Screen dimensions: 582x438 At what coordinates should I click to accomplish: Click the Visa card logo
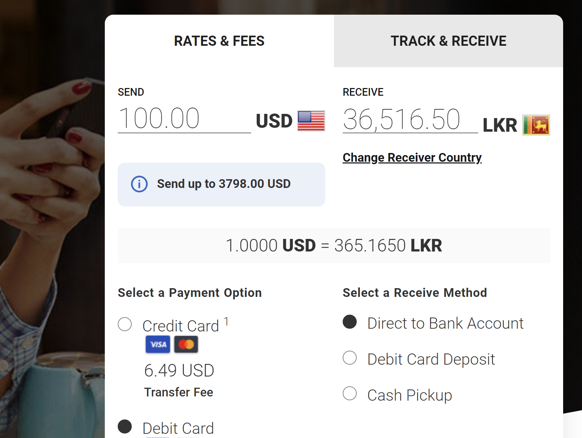coord(158,344)
